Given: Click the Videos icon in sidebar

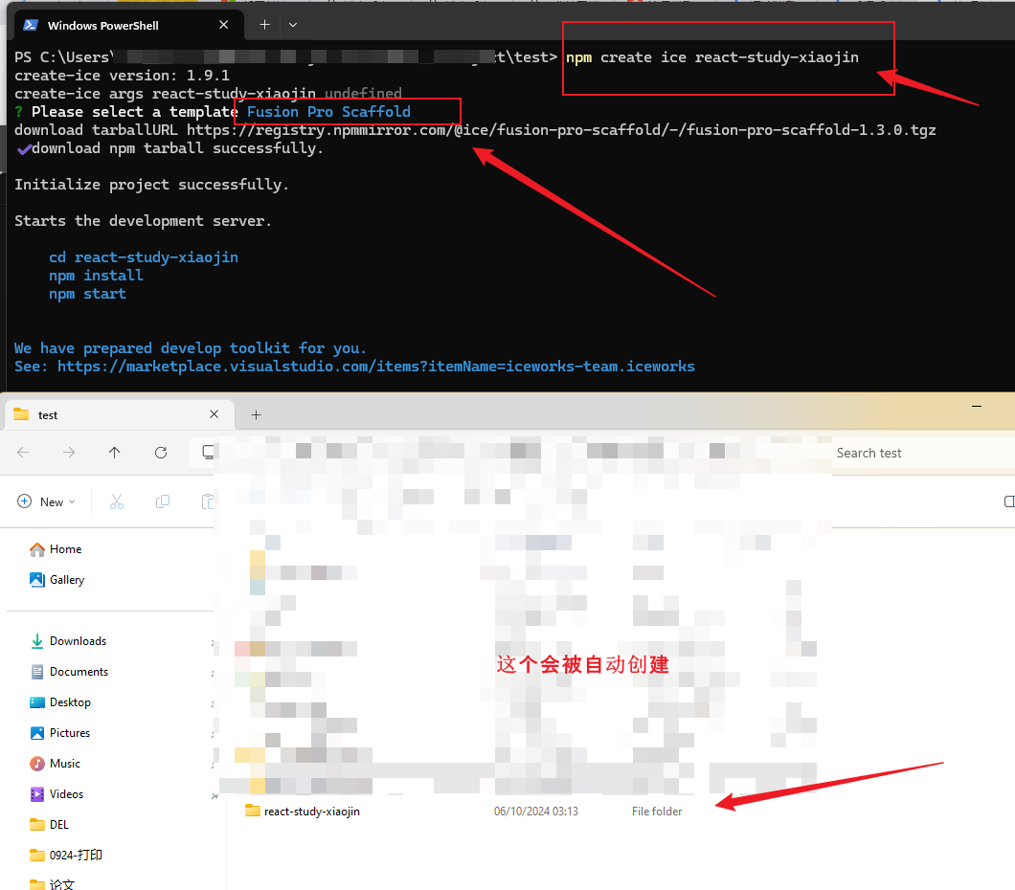Looking at the screenshot, I should click(37, 794).
